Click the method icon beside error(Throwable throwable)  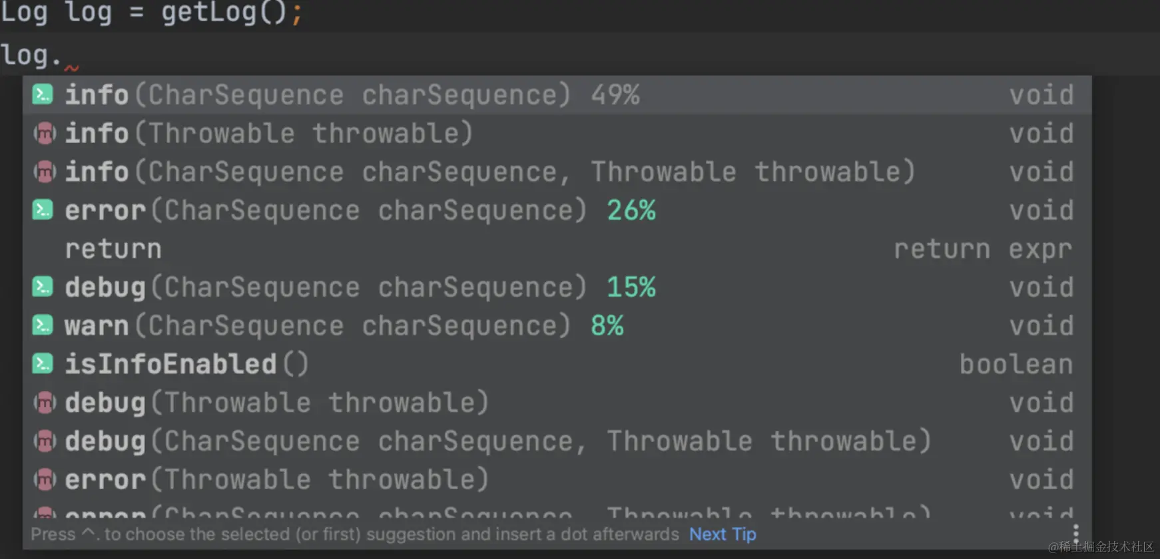click(x=44, y=480)
